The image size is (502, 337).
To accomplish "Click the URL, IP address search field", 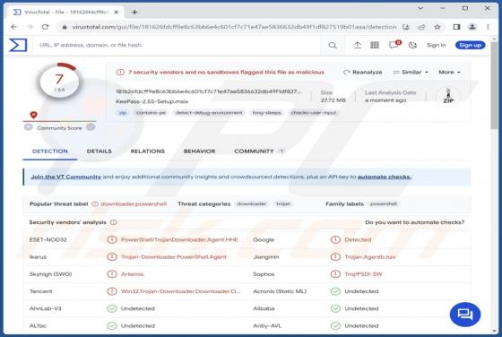I will (179, 45).
